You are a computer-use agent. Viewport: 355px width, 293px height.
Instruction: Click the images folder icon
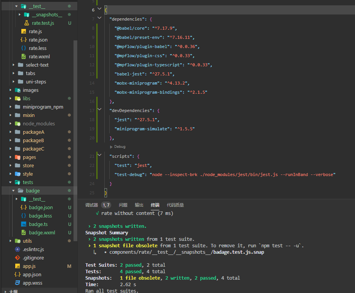pos(18,90)
